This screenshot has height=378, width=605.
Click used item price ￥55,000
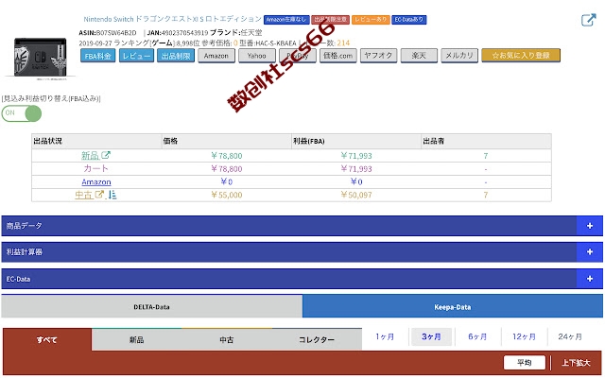click(x=227, y=195)
